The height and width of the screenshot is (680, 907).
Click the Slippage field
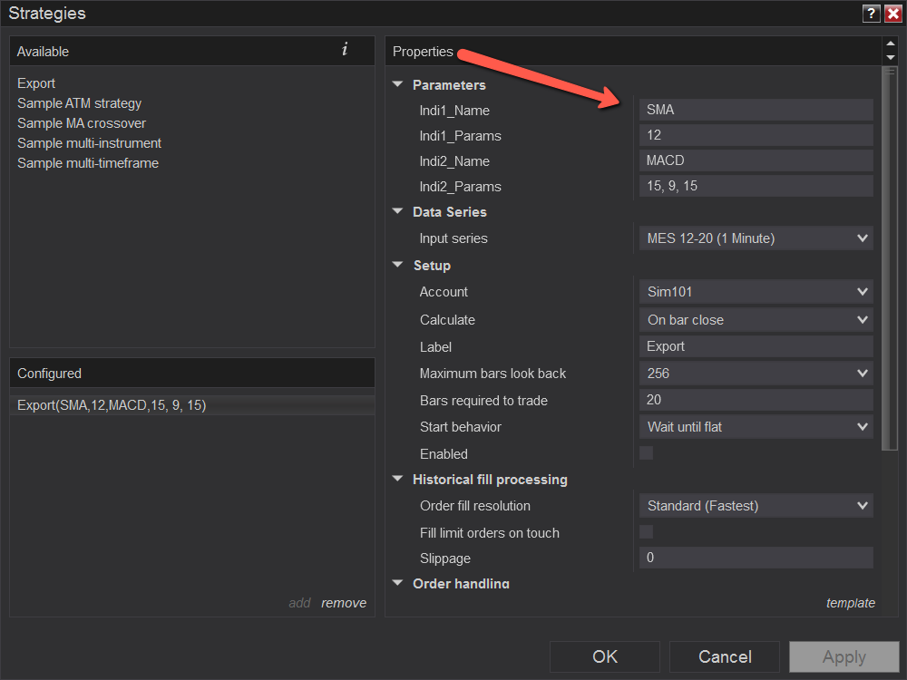(756, 558)
